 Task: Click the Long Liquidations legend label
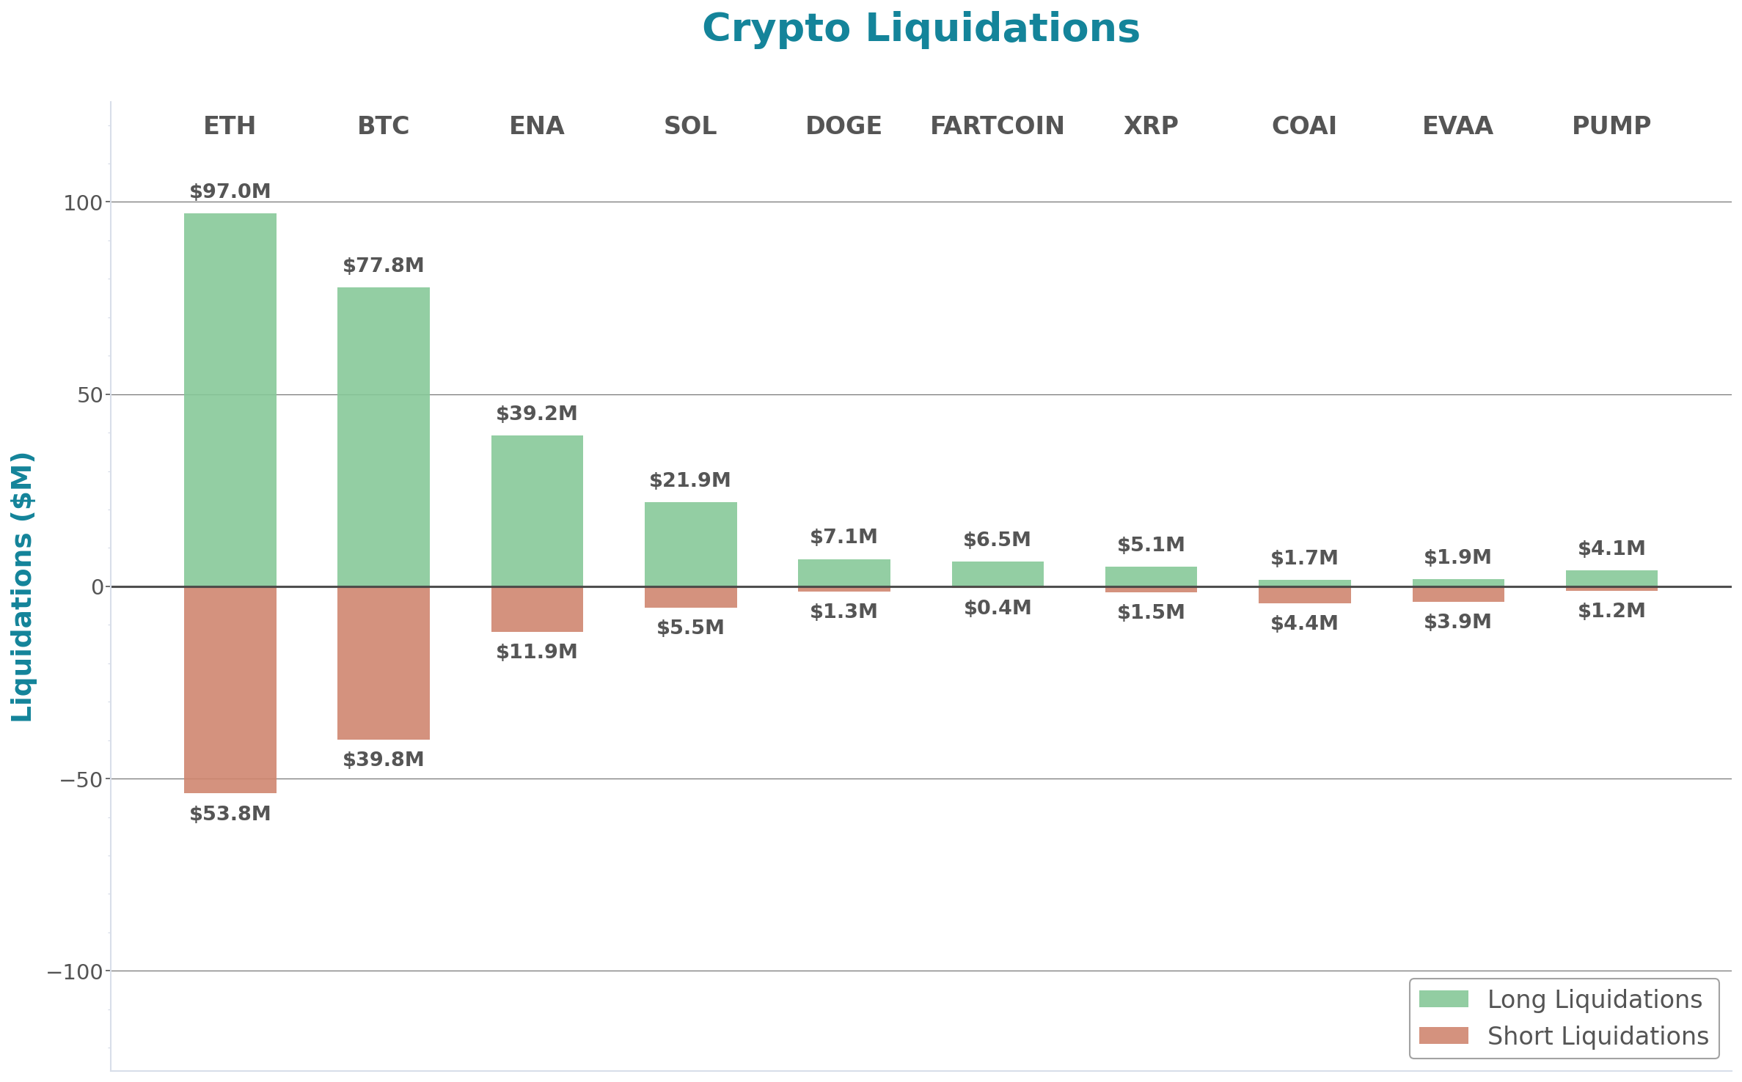click(x=1594, y=999)
